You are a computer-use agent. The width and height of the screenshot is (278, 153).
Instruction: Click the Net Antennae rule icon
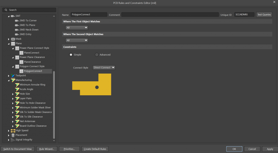point(17,122)
